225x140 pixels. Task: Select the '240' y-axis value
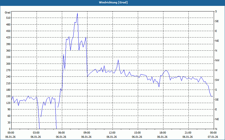(8, 77)
